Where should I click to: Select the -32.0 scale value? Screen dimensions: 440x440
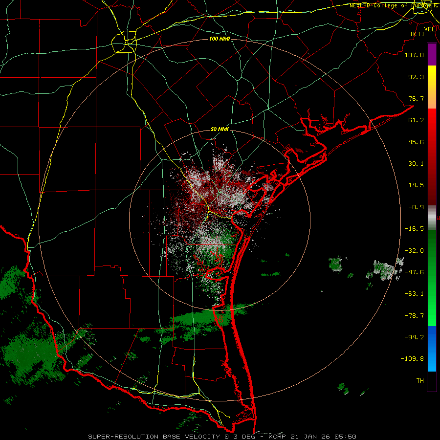coord(414,251)
